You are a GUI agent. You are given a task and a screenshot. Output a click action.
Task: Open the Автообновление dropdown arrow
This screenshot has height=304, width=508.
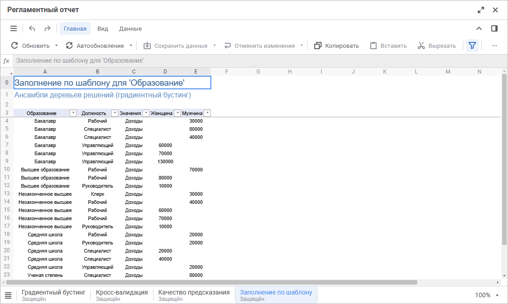point(131,46)
